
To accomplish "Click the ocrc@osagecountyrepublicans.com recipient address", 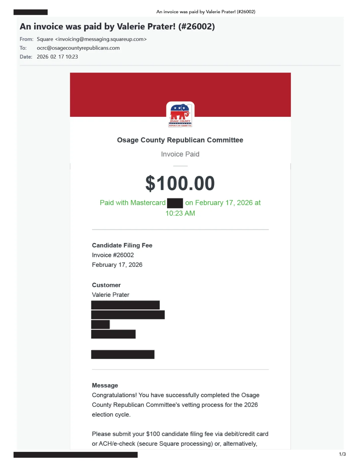I will [78, 48].
